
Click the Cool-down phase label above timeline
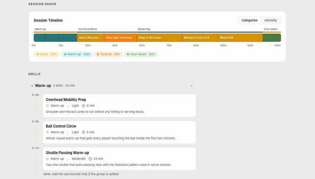[271, 29]
